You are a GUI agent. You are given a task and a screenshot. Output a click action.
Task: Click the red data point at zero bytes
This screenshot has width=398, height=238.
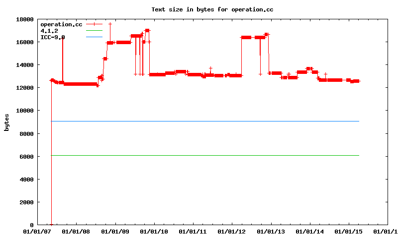(x=51, y=225)
